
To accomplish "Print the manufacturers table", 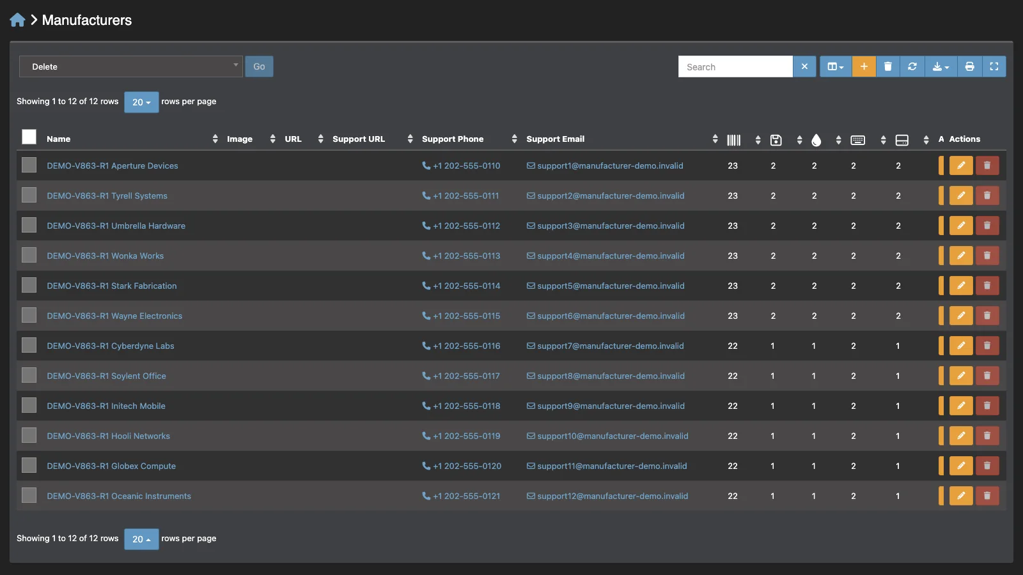I will 969,66.
